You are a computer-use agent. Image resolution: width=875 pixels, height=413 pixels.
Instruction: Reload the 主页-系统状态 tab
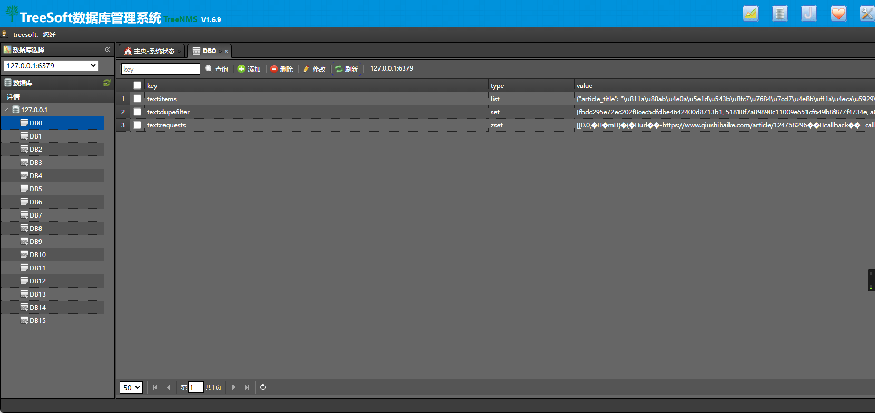tap(179, 51)
